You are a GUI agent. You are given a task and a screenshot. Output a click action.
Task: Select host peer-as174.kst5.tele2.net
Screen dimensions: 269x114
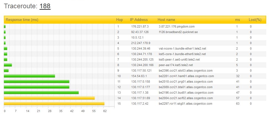click(176, 65)
